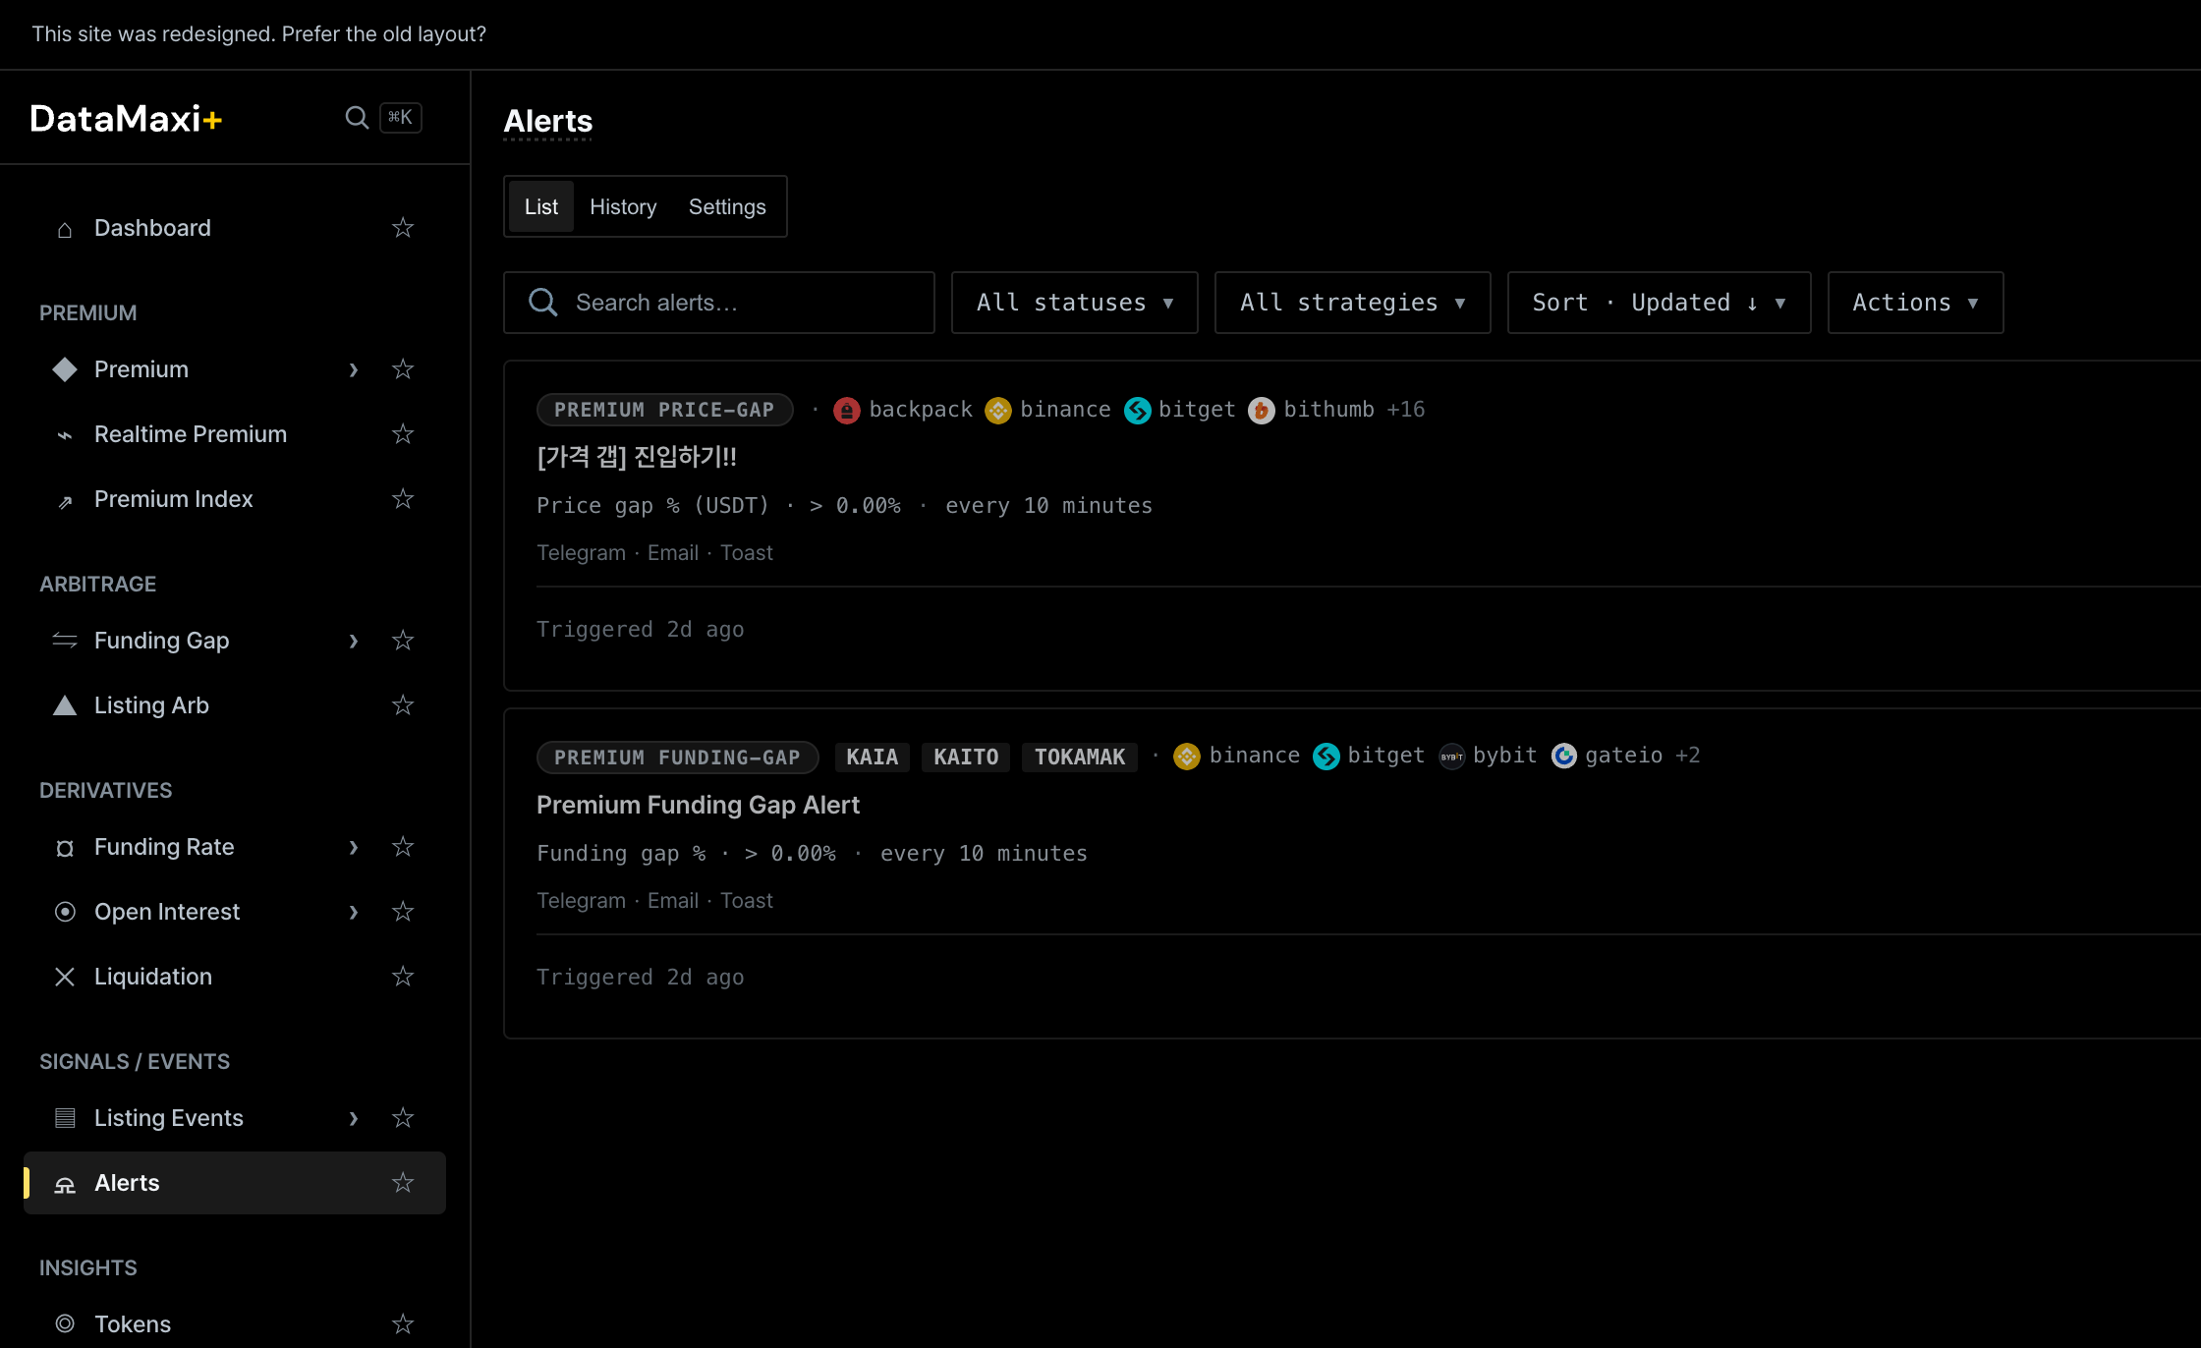
Task: Open Realtime Premium in the sidebar
Action: 235,434
